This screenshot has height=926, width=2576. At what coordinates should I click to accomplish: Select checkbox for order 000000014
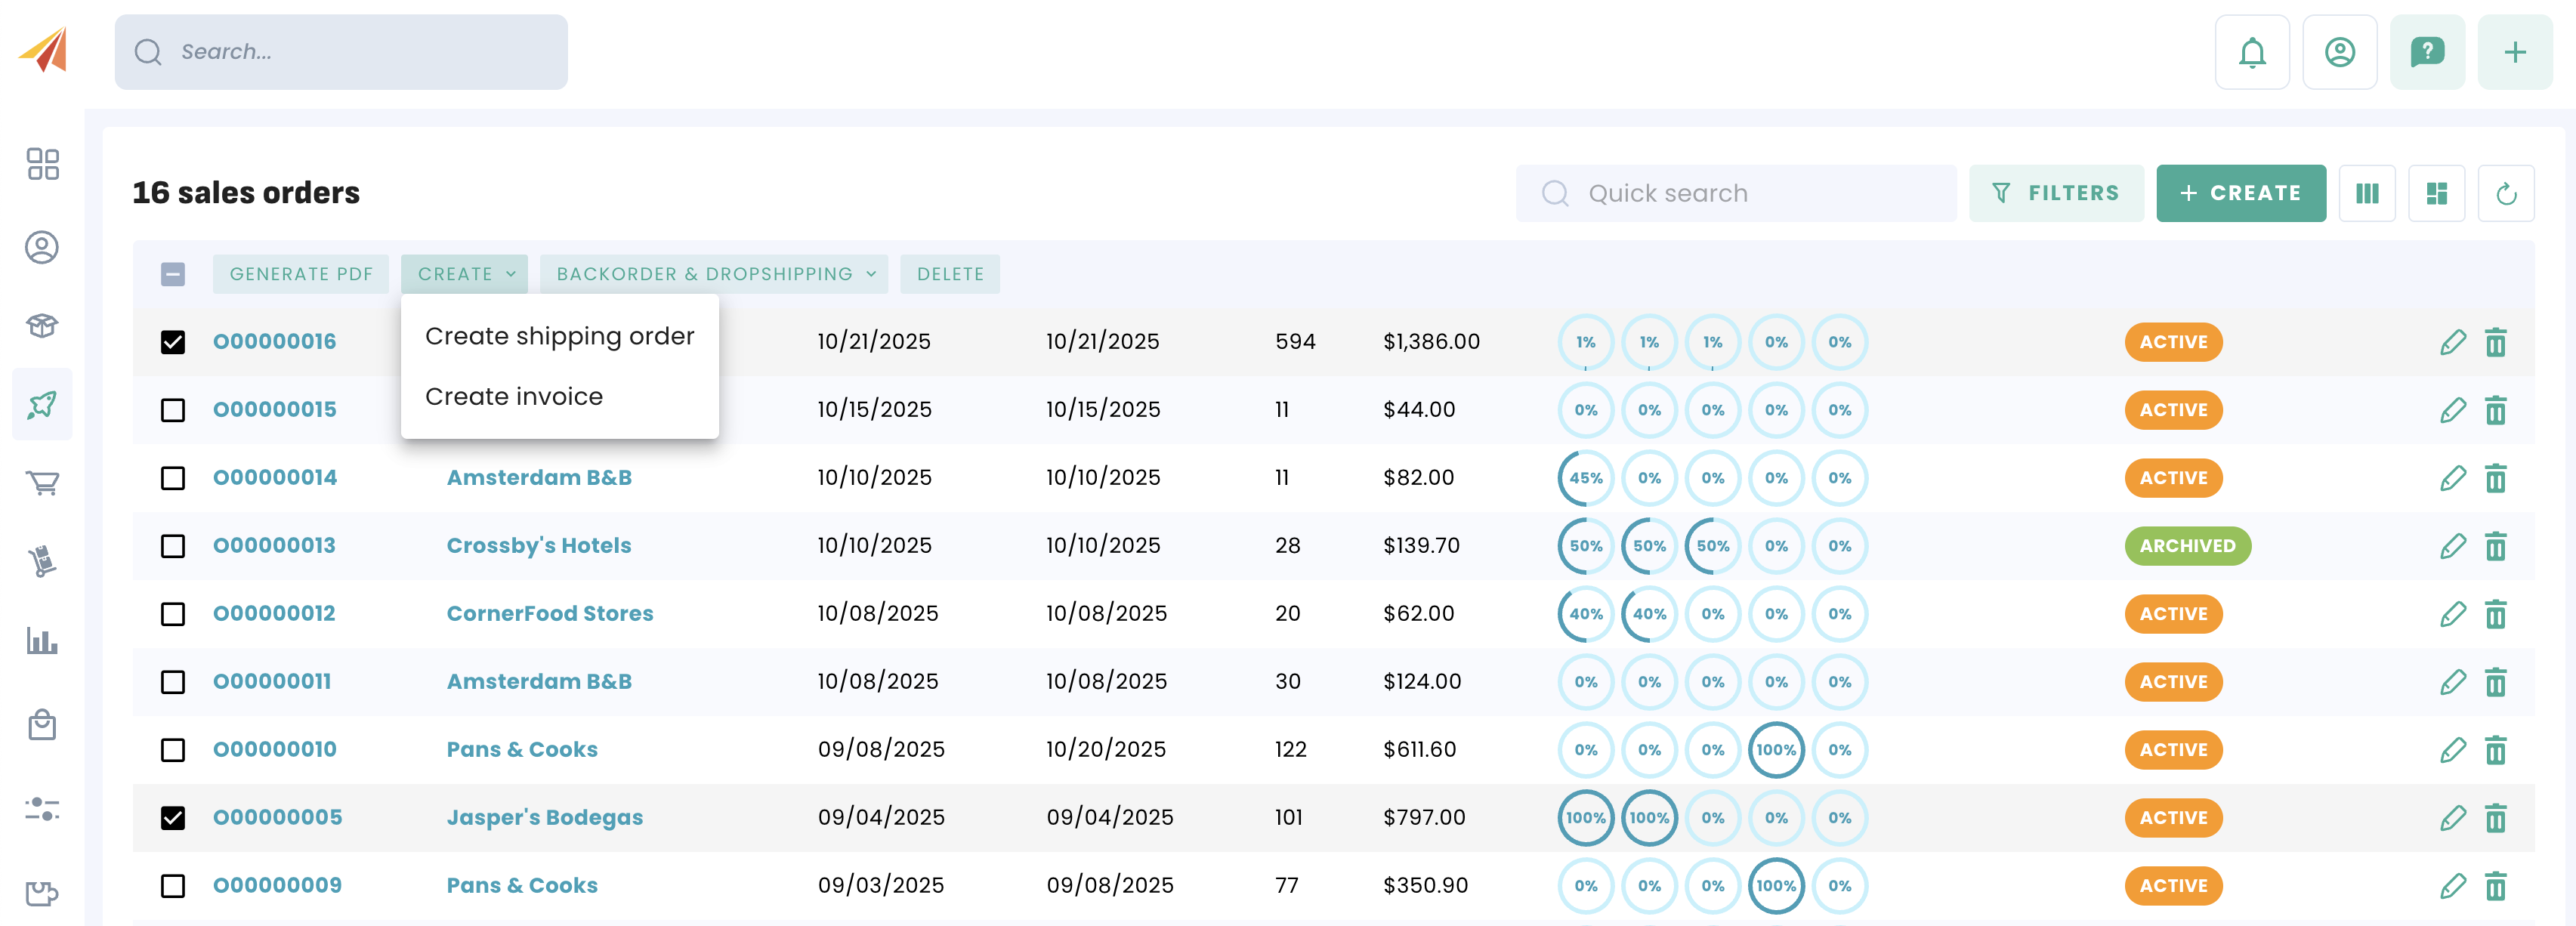pos(173,478)
